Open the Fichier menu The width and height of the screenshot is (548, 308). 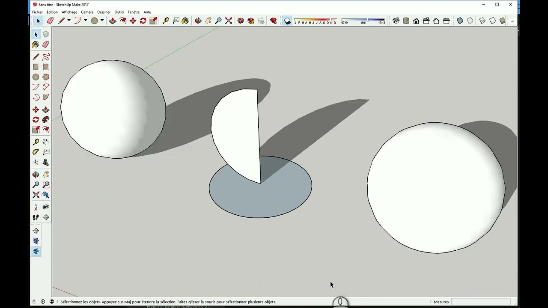pyautogui.click(x=37, y=12)
